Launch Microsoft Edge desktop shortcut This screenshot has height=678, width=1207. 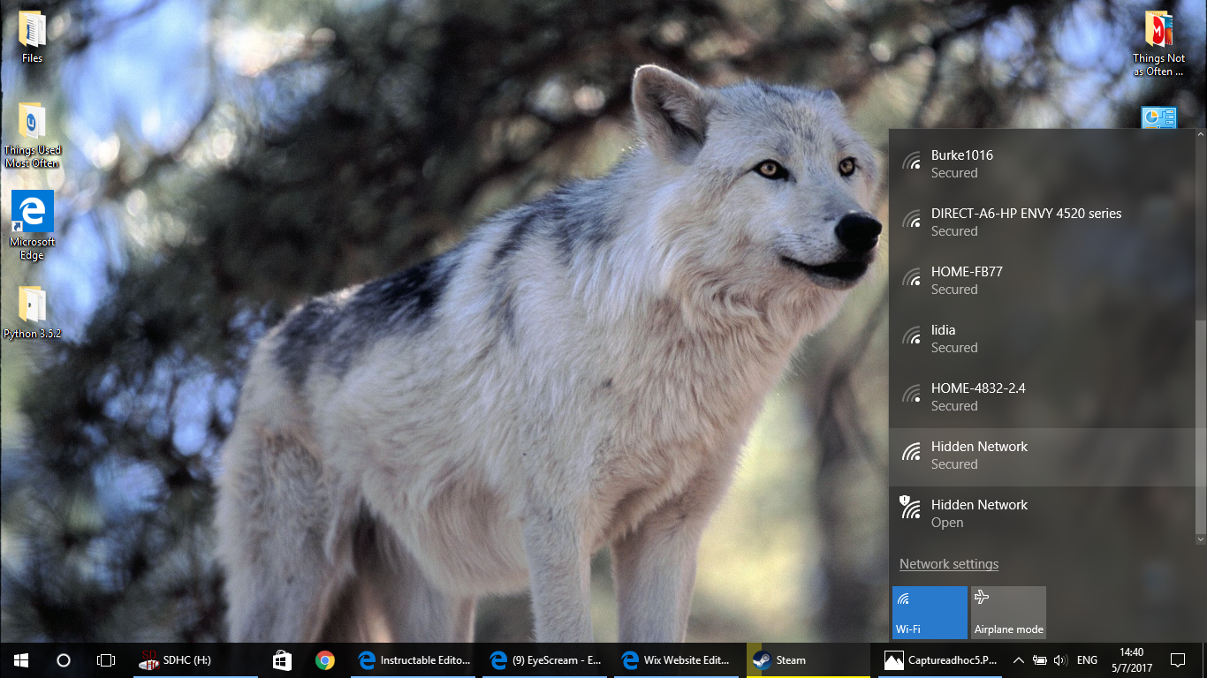click(32, 225)
